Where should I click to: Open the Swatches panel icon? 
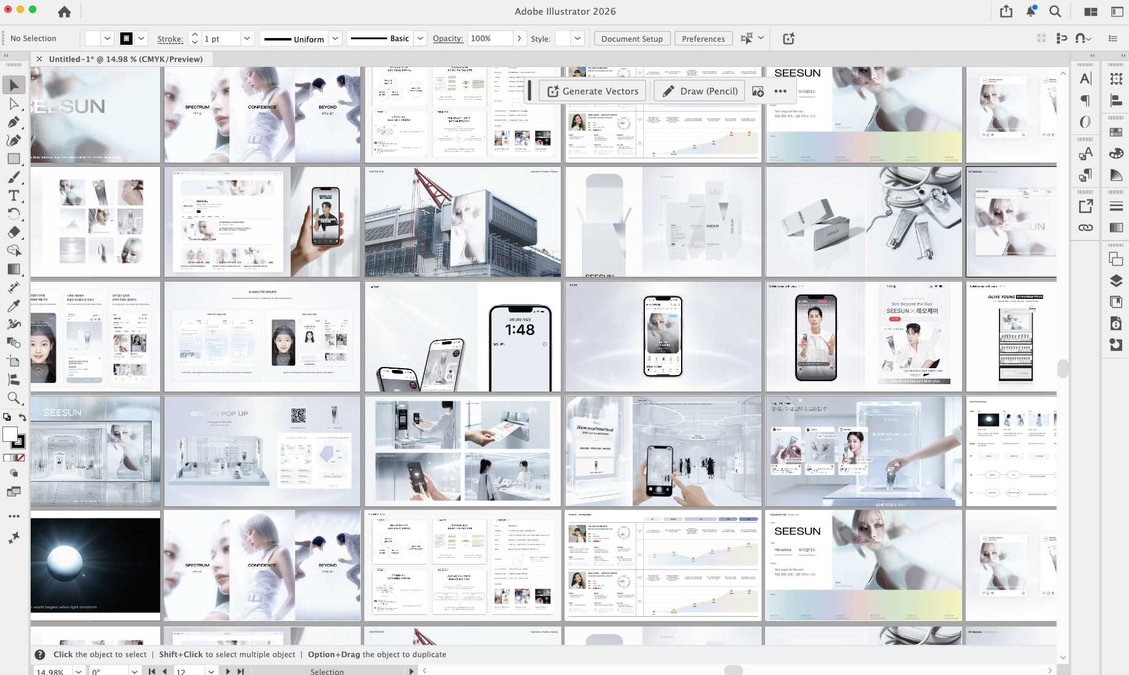pos(1116,132)
